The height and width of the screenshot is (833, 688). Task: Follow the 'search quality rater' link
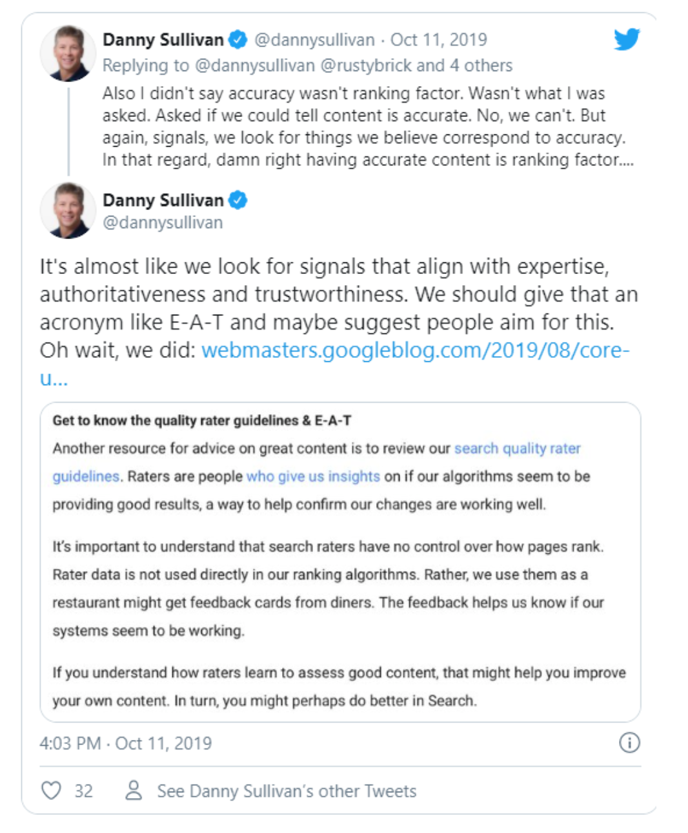click(517, 448)
